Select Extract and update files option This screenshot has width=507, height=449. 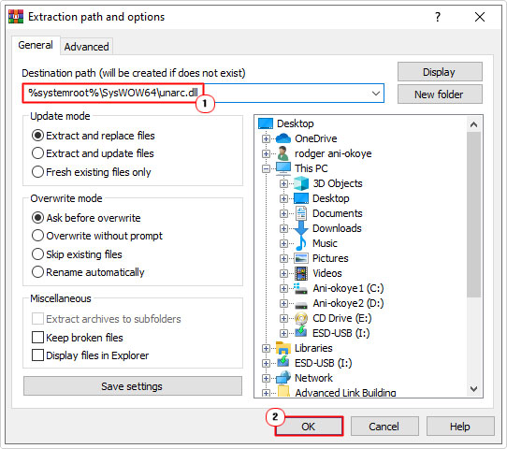point(93,153)
